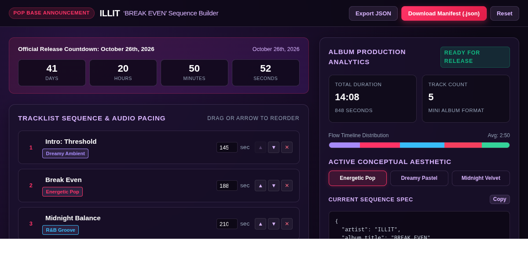Click the Intro: Threshold track title
This screenshot has height=277, width=528.
(x=71, y=142)
